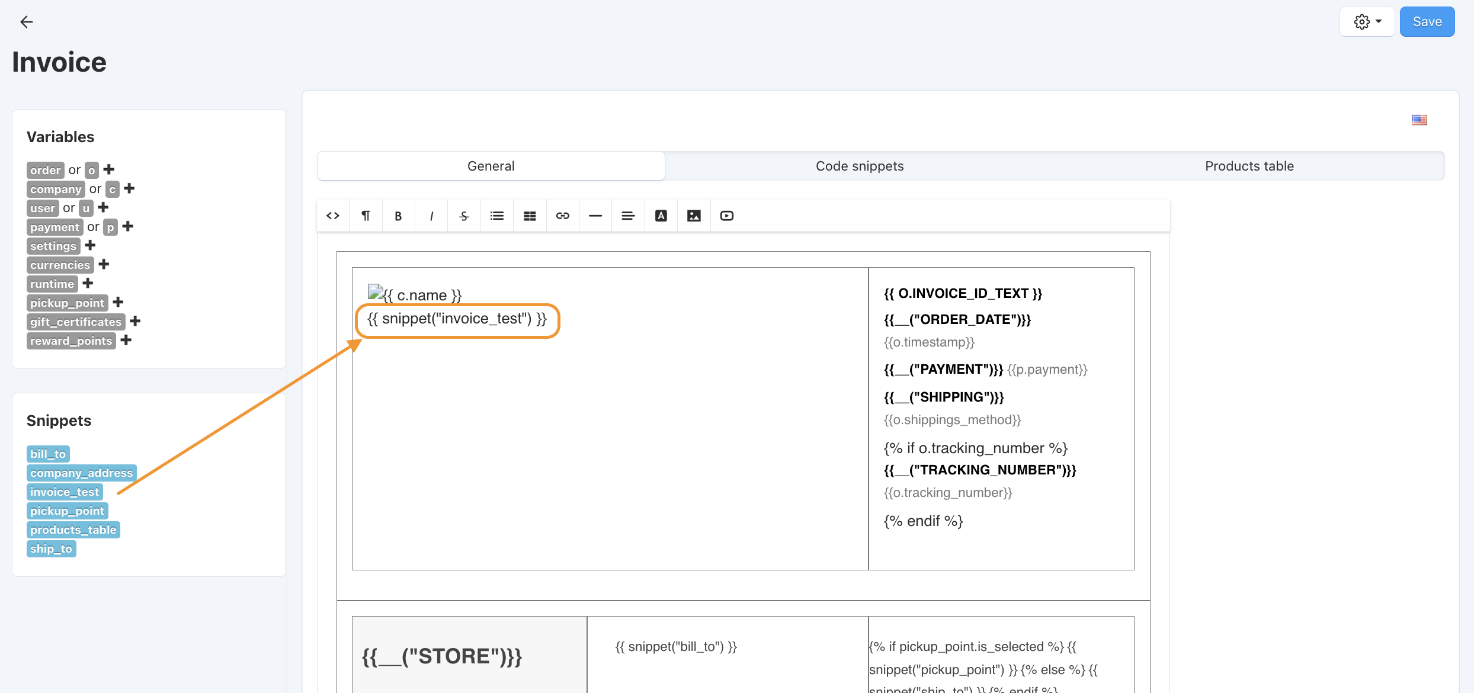The image size is (1474, 693).
Task: Click the settings variable tag
Action: tap(53, 246)
